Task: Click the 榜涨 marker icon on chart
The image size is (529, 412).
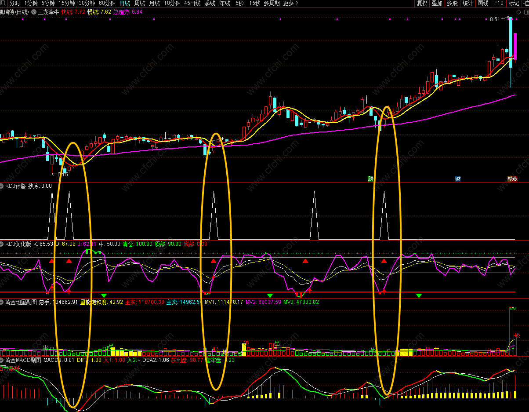Action: 512,179
